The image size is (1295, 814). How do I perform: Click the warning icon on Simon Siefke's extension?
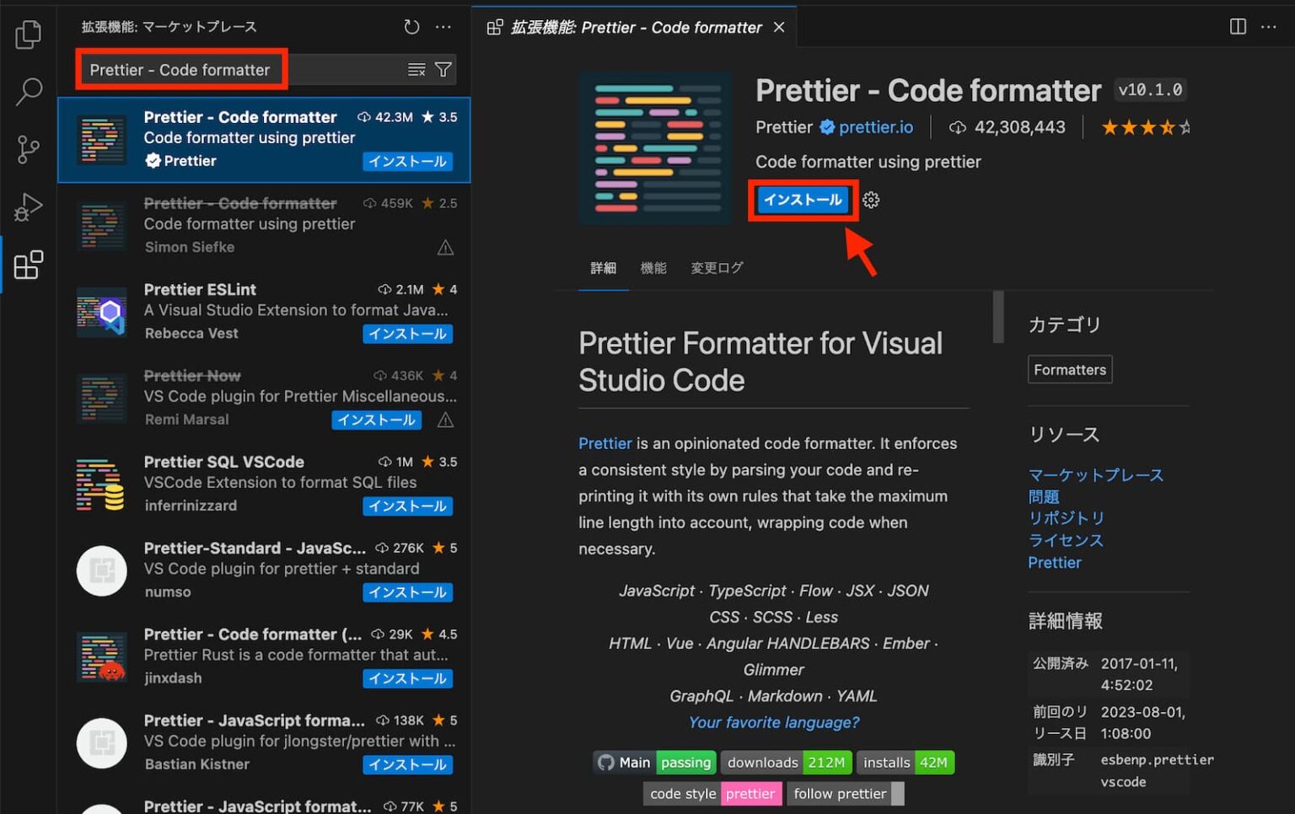click(445, 247)
